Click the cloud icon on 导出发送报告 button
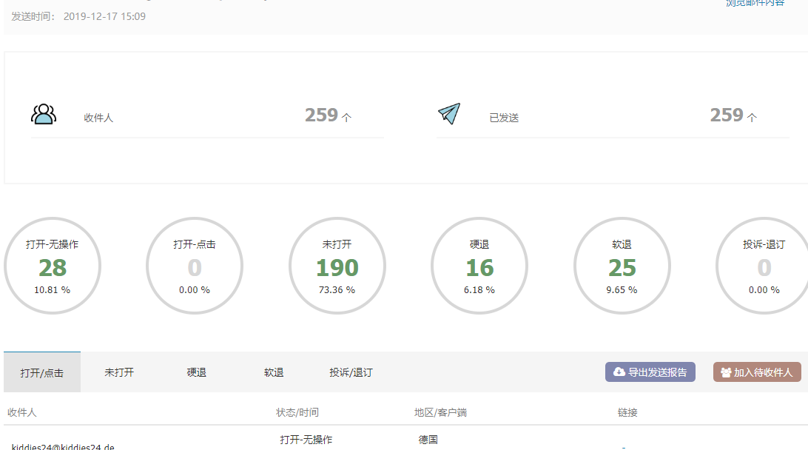 [619, 372]
